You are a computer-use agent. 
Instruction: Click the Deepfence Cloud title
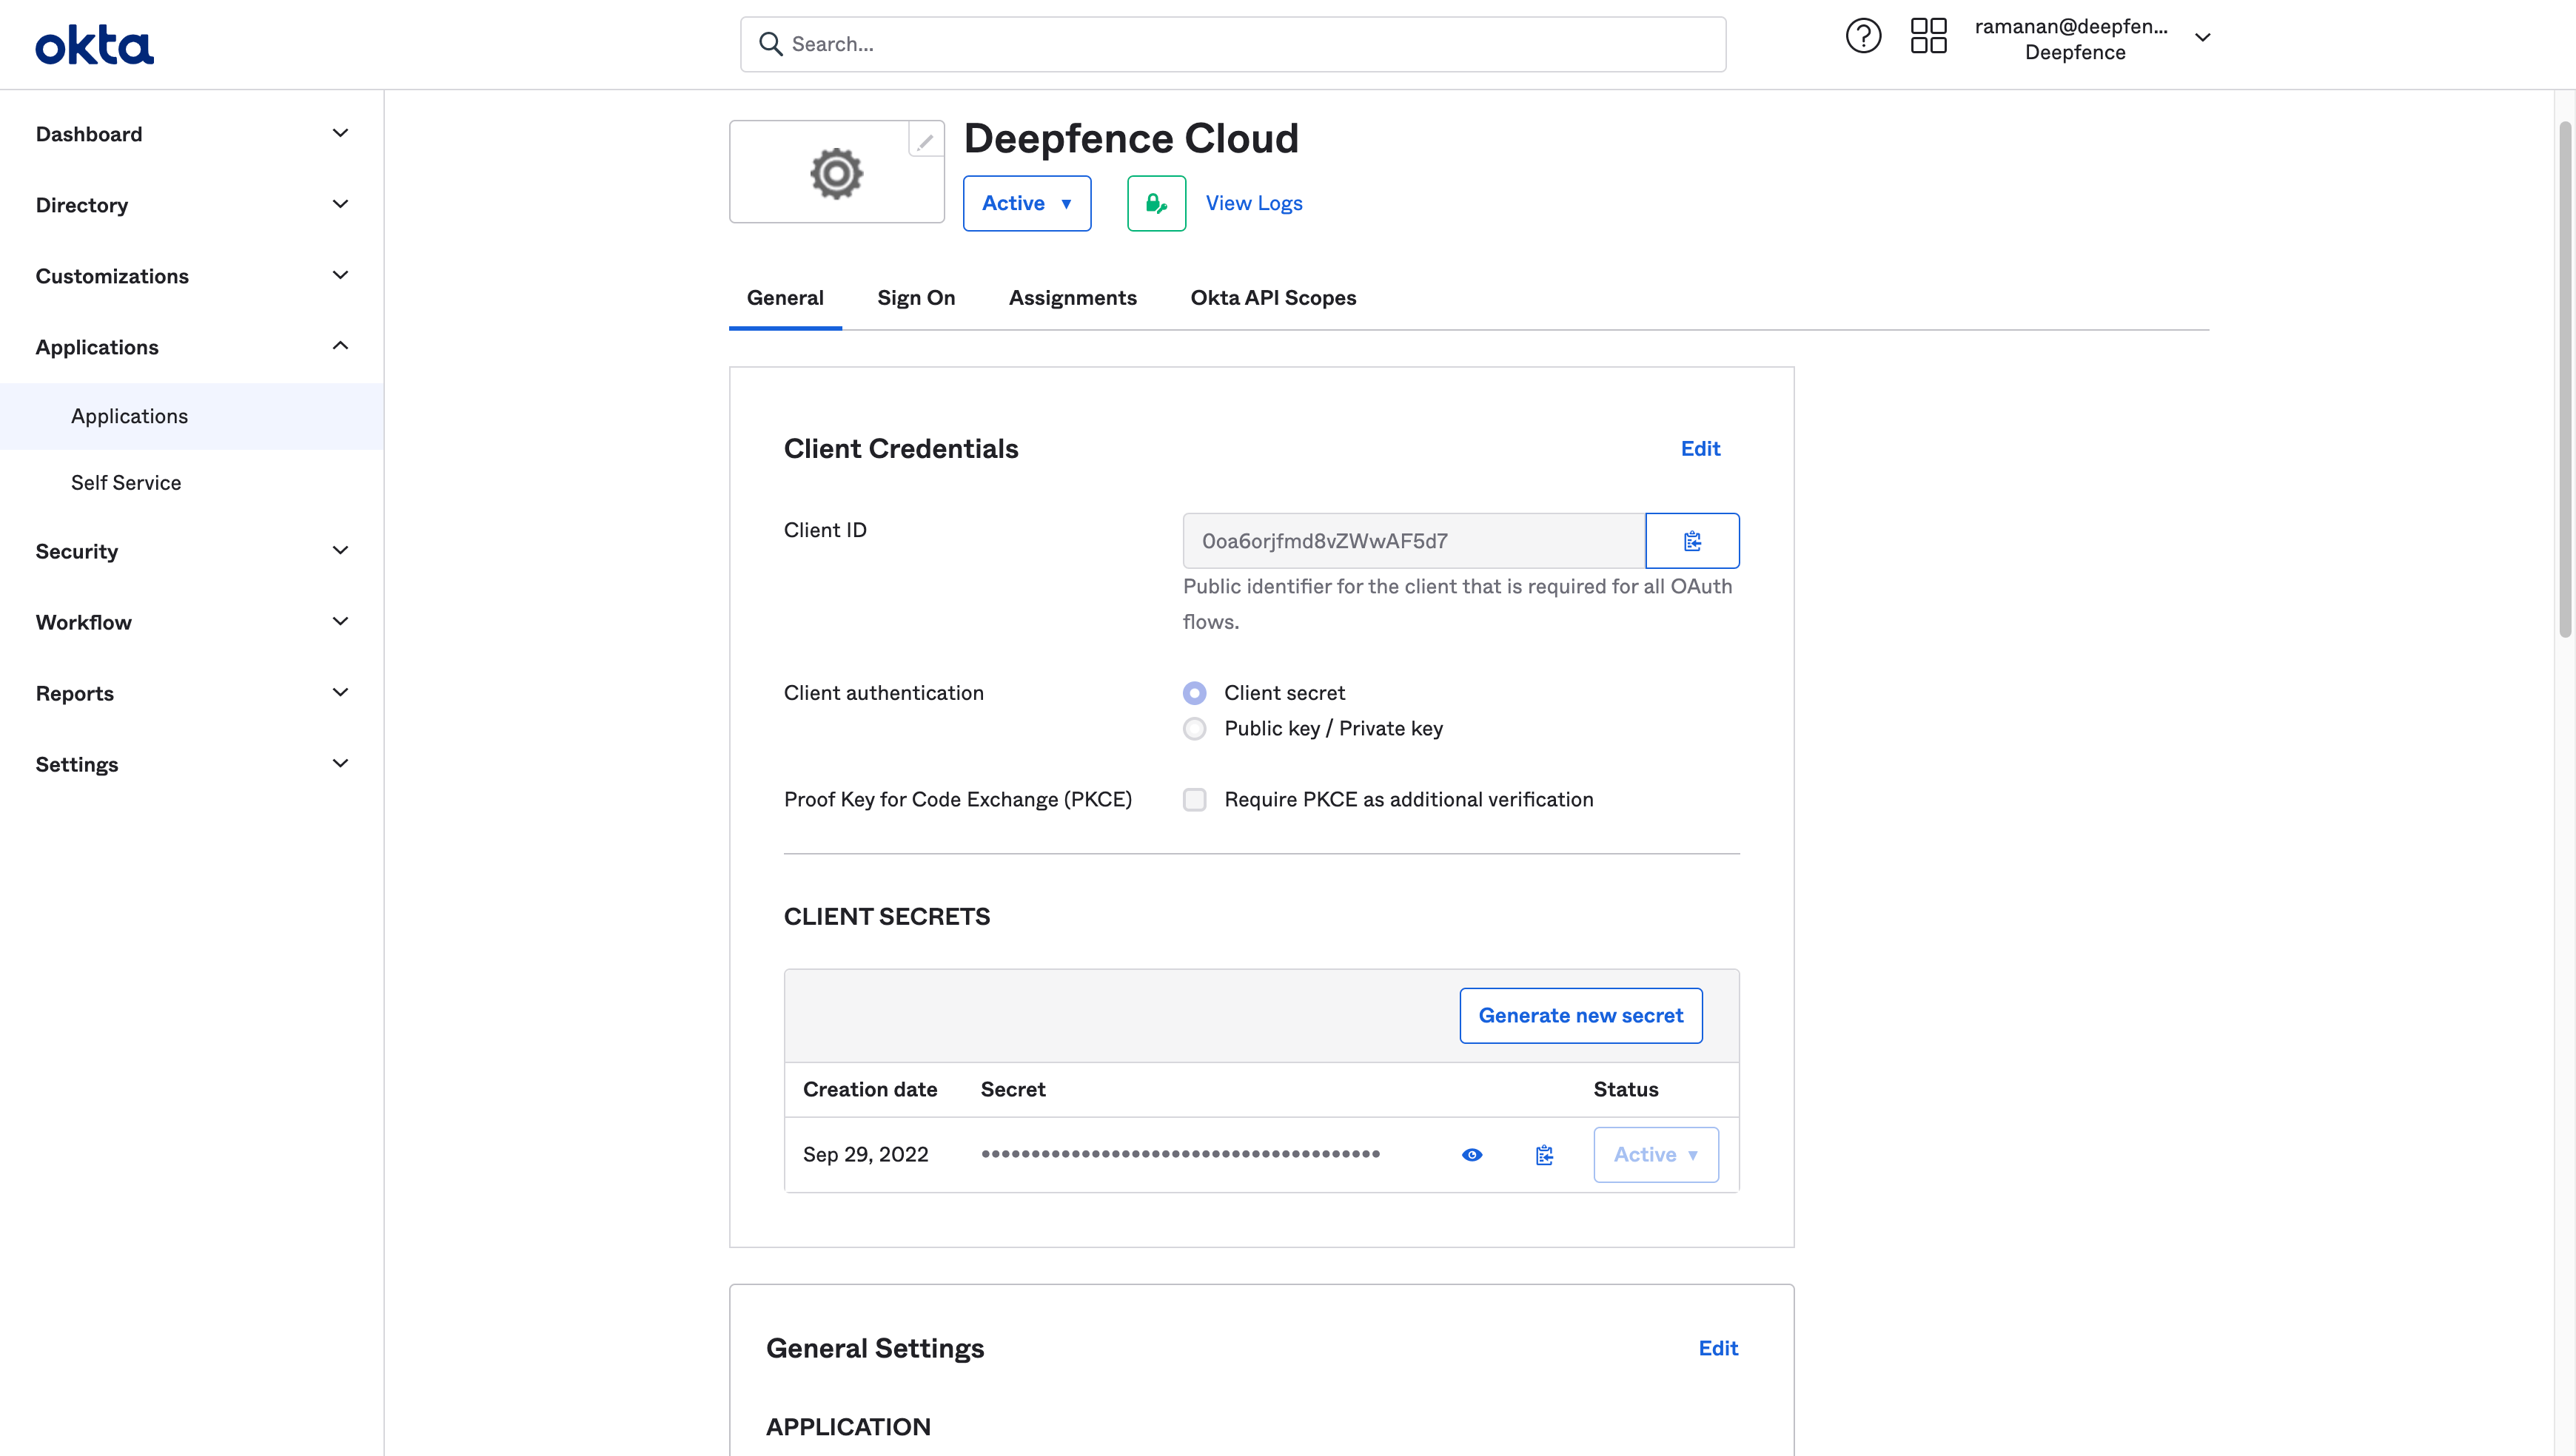tap(1130, 138)
